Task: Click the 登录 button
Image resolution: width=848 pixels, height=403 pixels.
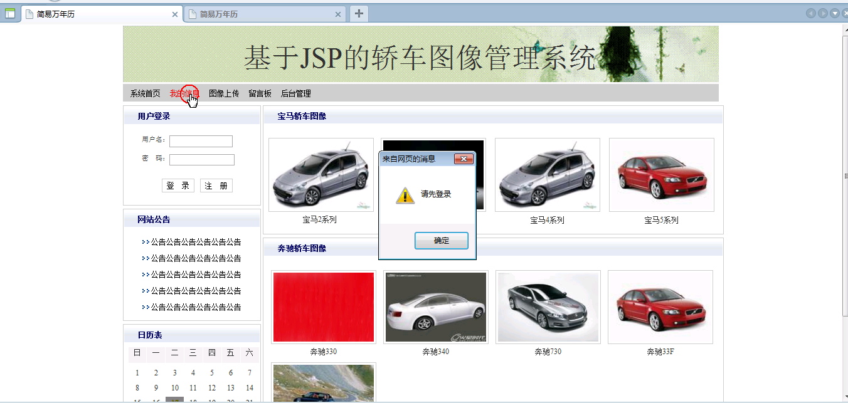Action: 178,186
